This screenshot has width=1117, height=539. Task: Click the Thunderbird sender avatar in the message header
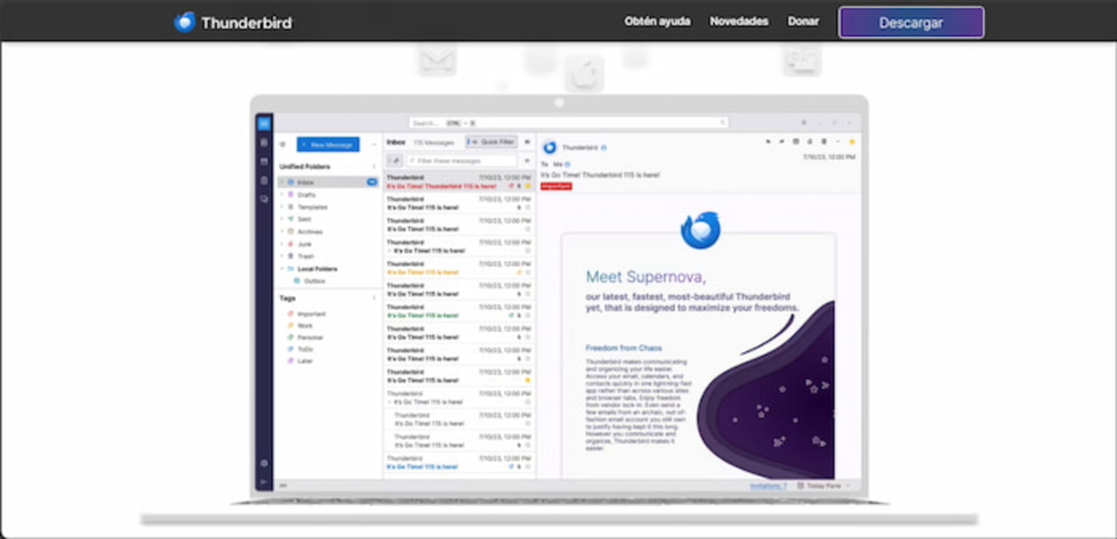tap(549, 147)
